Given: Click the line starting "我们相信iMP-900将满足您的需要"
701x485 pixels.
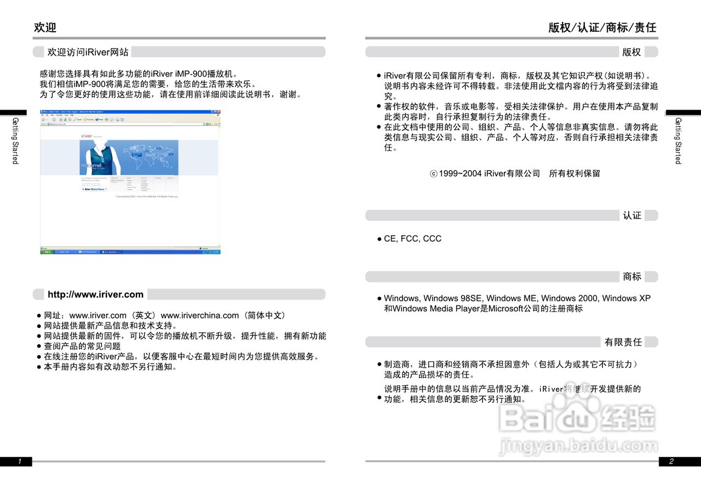Looking at the screenshot, I should coord(147,84).
